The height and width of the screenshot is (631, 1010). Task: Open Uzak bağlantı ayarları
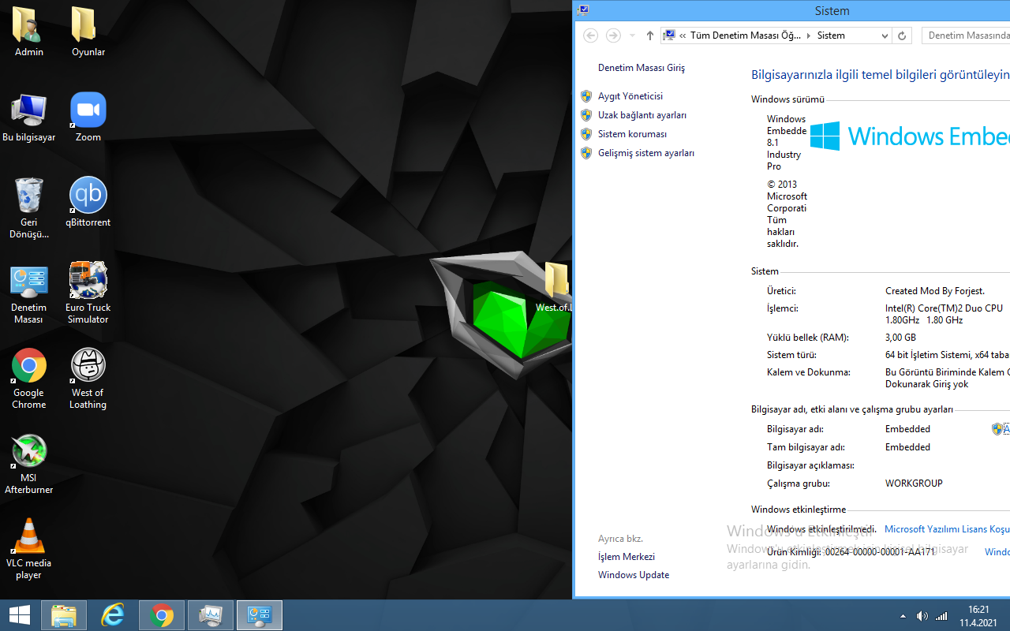coord(642,115)
